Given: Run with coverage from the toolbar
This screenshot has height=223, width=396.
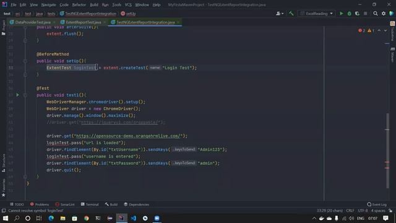Looking at the screenshot, I should [357, 14].
